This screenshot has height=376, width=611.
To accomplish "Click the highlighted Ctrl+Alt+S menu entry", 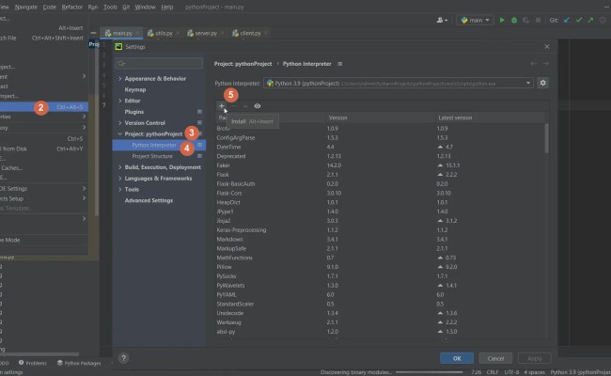I will tap(43, 107).
